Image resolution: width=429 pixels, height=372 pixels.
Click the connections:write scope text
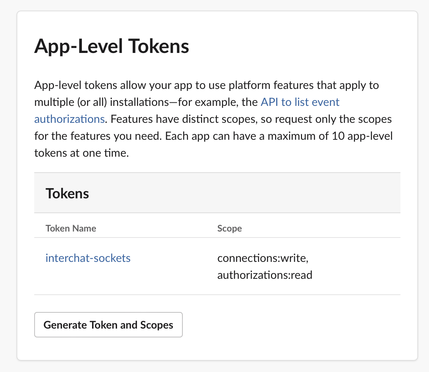[x=263, y=258]
